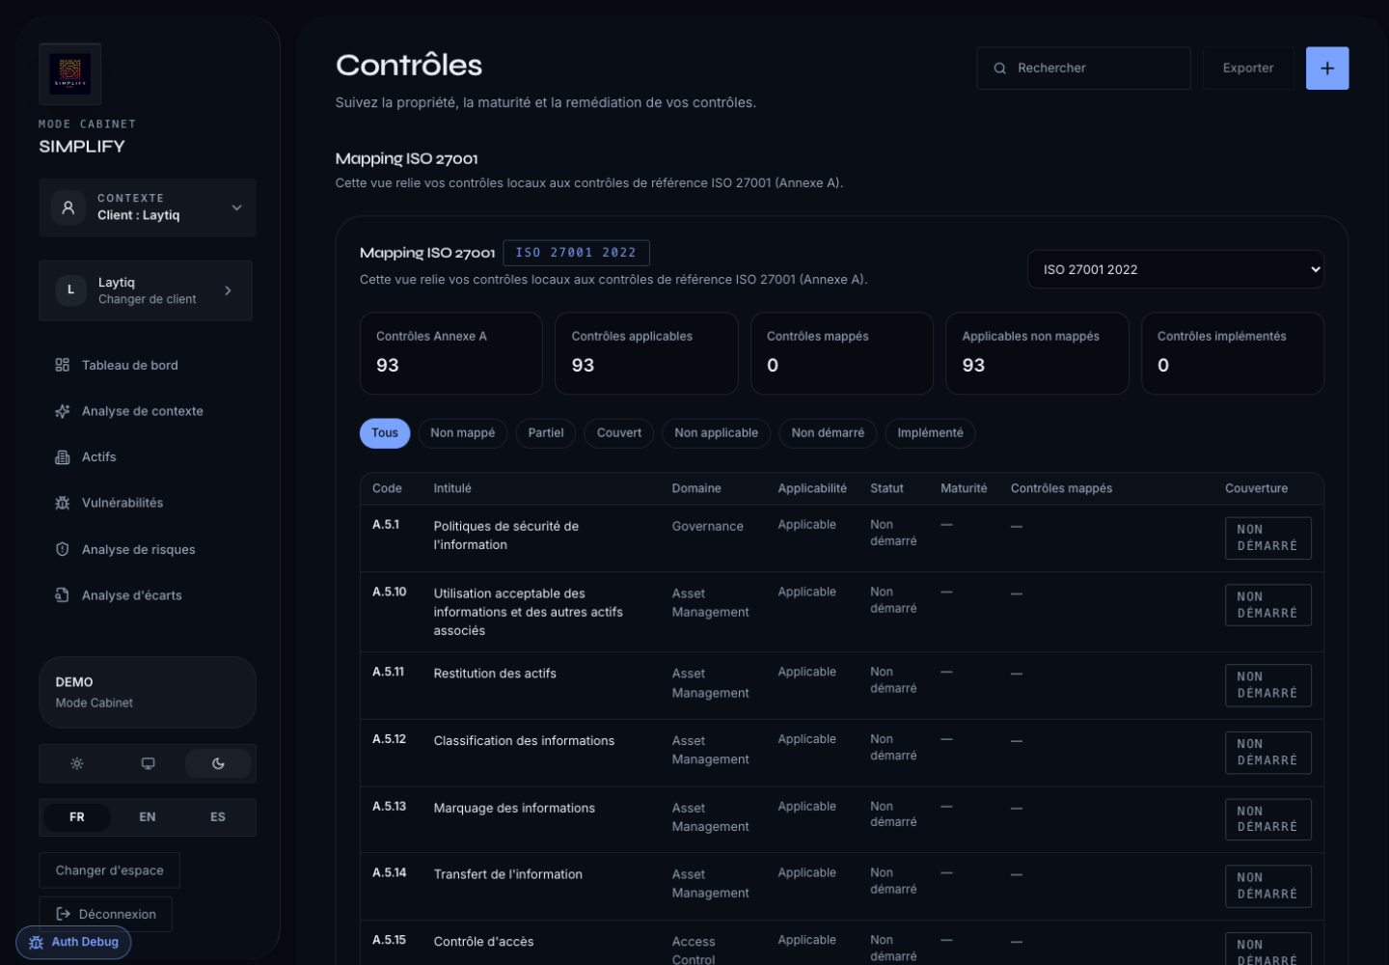
Task: Click Changer d'espace button
Action: point(110,870)
